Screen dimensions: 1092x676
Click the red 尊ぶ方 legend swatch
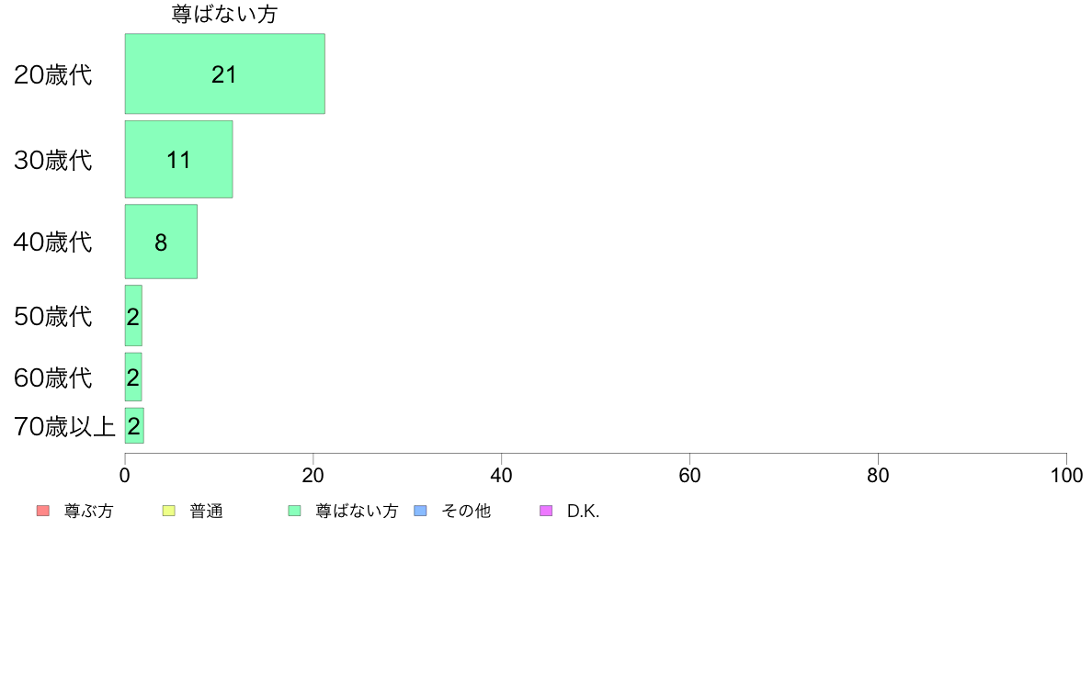coord(43,511)
